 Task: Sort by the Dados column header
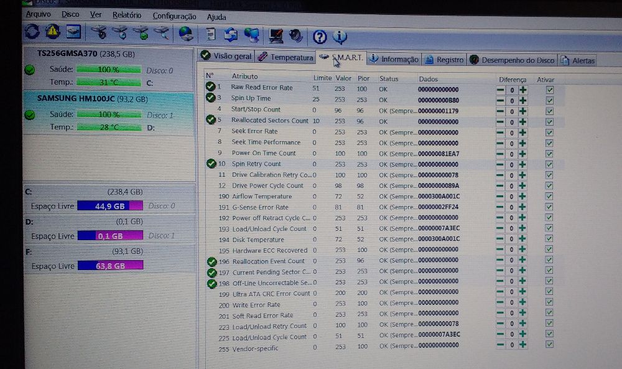pos(429,79)
